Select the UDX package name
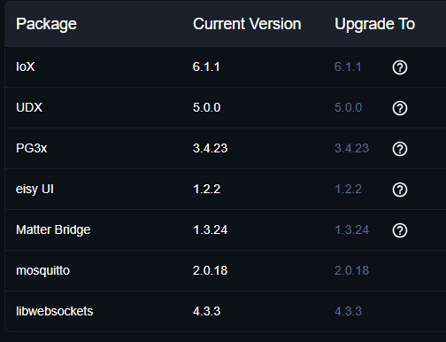 click(x=29, y=107)
